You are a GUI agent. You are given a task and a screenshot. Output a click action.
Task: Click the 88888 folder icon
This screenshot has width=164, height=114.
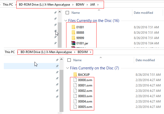coord(73,32)
